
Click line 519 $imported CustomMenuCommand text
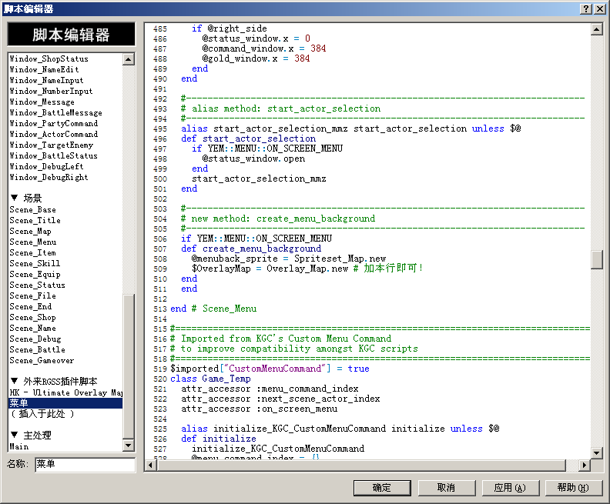pos(270,369)
